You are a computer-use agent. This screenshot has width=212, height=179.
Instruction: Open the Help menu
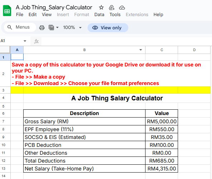pos(158,15)
